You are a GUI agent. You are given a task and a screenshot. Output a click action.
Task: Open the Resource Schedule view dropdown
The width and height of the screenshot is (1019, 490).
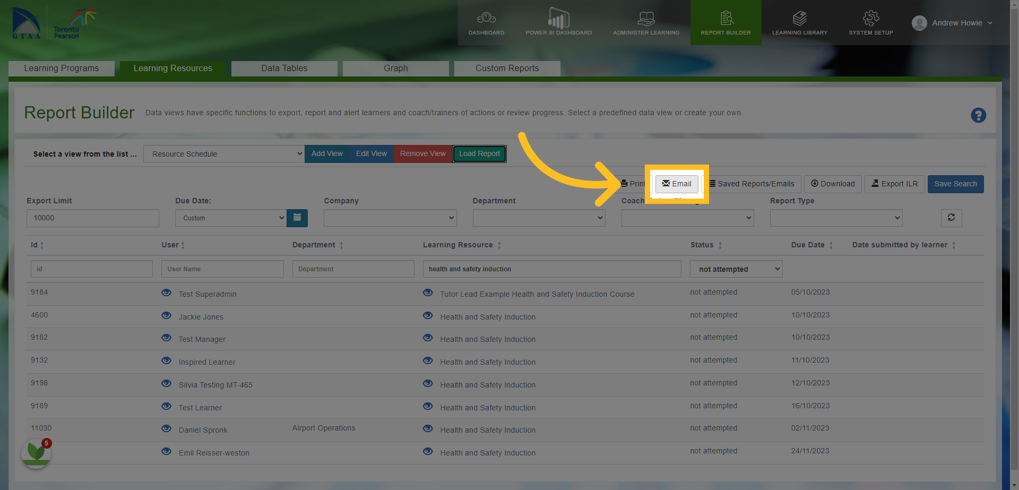[x=223, y=154]
